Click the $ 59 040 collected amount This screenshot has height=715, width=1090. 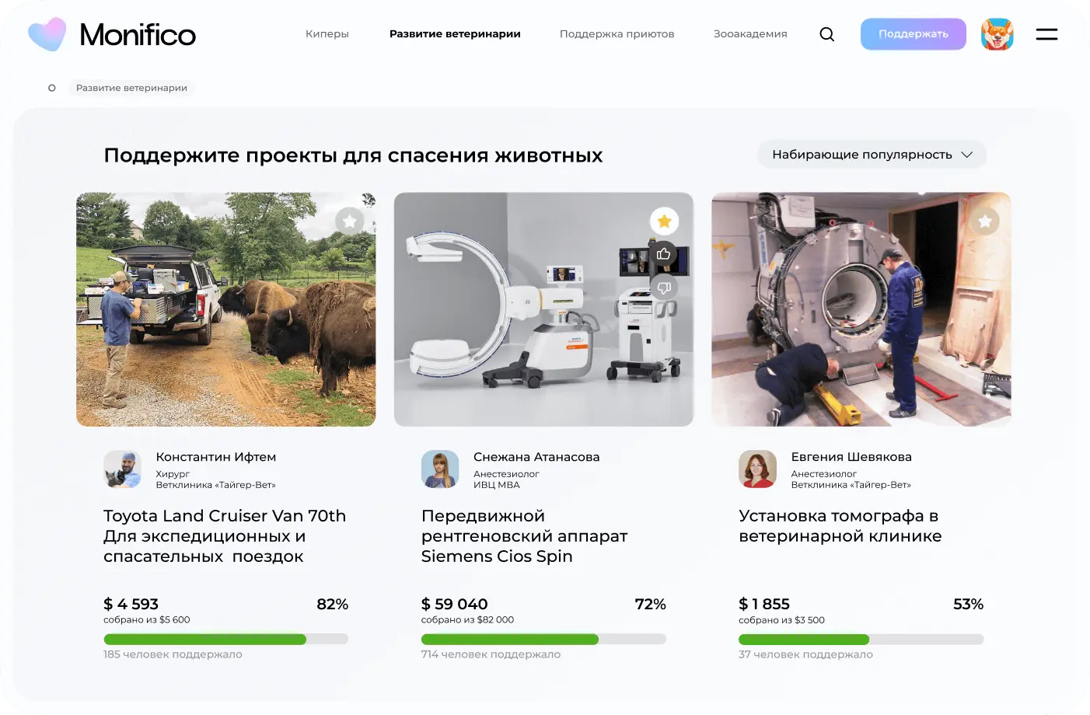455,604
